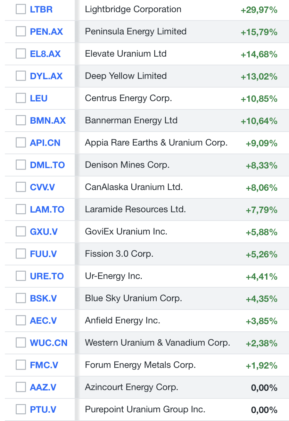Open the EL8.AX symbol link

click(x=45, y=54)
